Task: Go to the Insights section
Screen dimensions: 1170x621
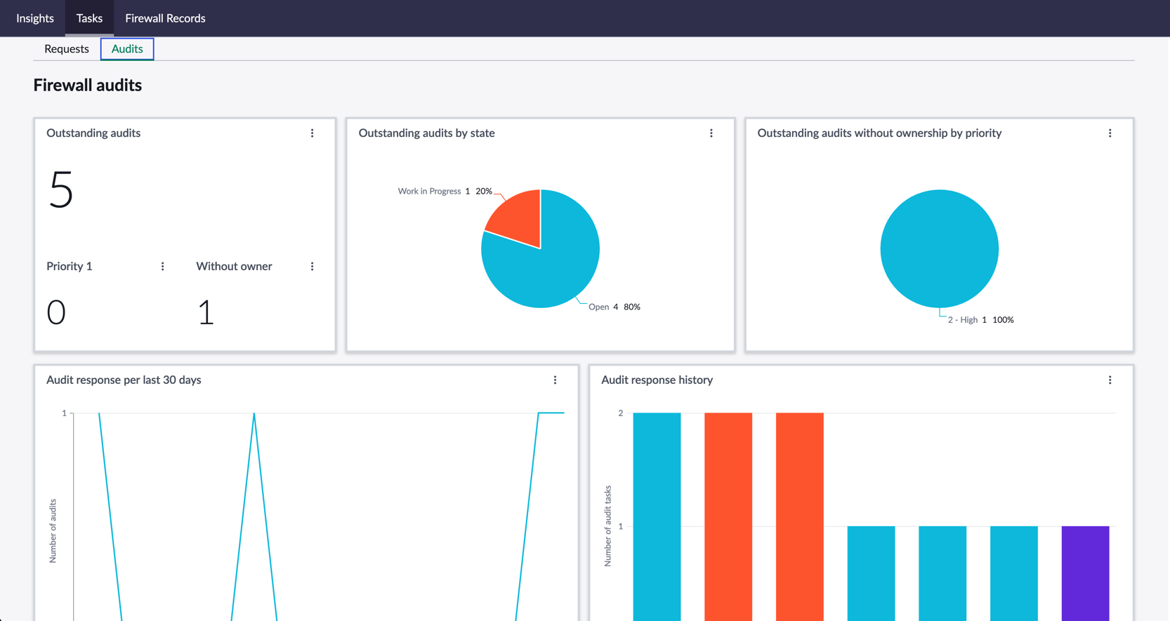Action: [35, 18]
